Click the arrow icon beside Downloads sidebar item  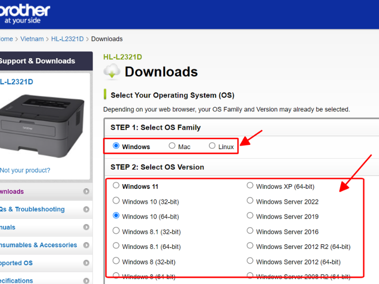(86, 192)
